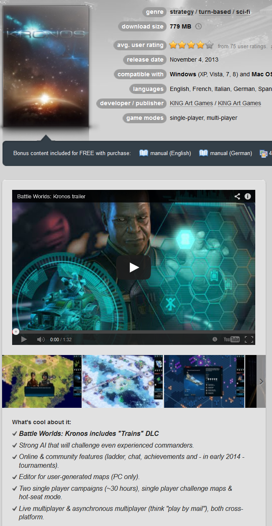Toggle fullscreen on the trailer video
The height and width of the screenshot is (526, 272).
(249, 339)
